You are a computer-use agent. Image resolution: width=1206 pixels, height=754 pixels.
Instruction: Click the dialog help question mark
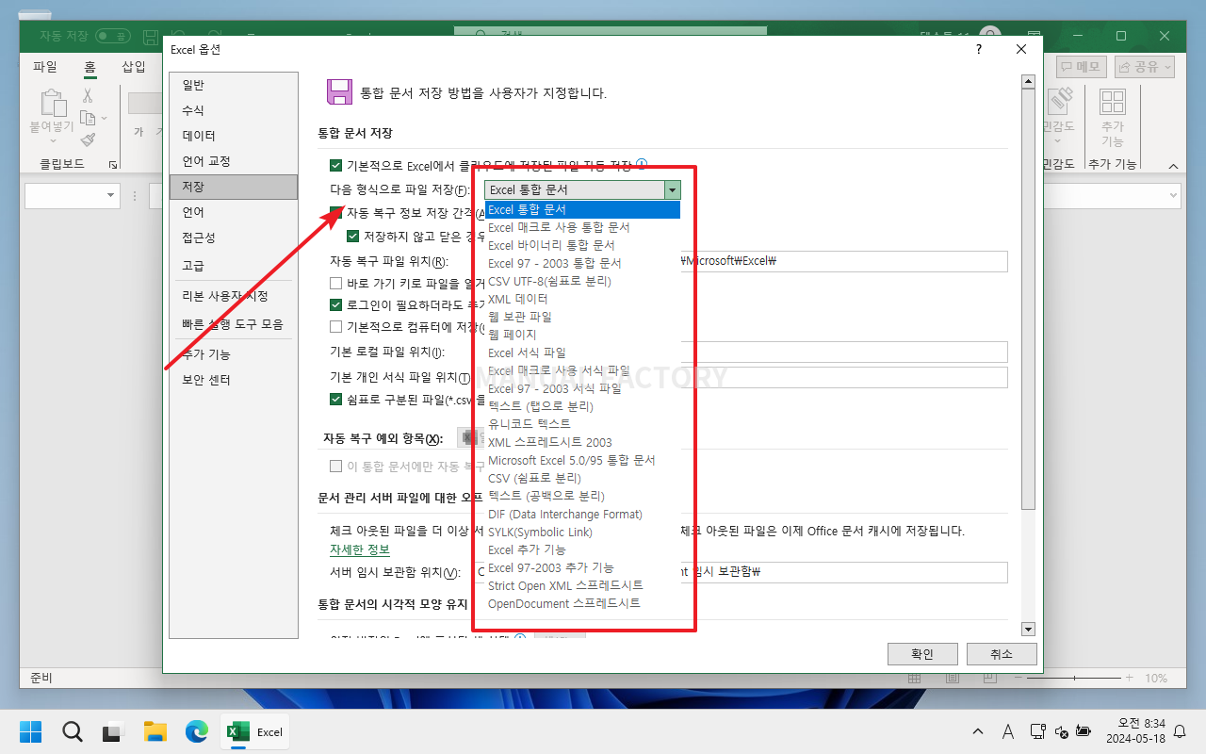coord(979,49)
